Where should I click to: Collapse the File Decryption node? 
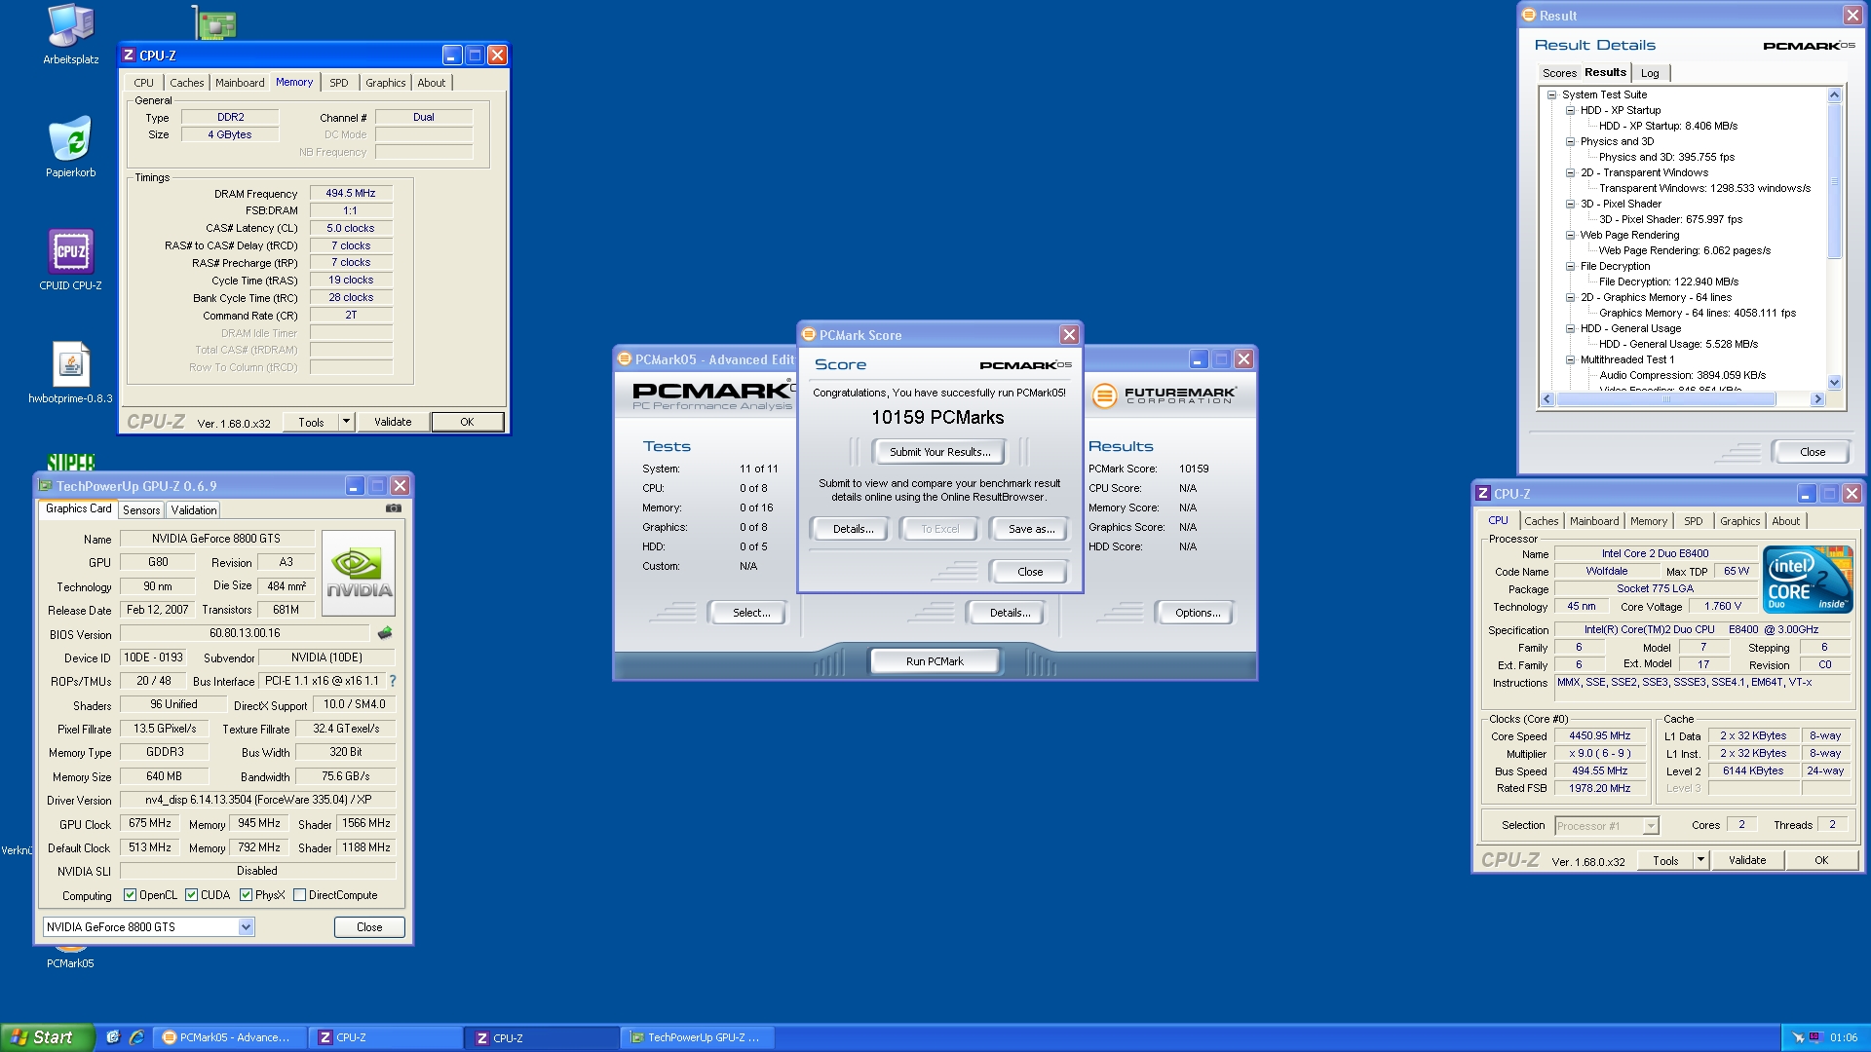(x=1570, y=267)
